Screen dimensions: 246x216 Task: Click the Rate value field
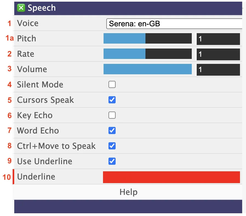(x=218, y=54)
